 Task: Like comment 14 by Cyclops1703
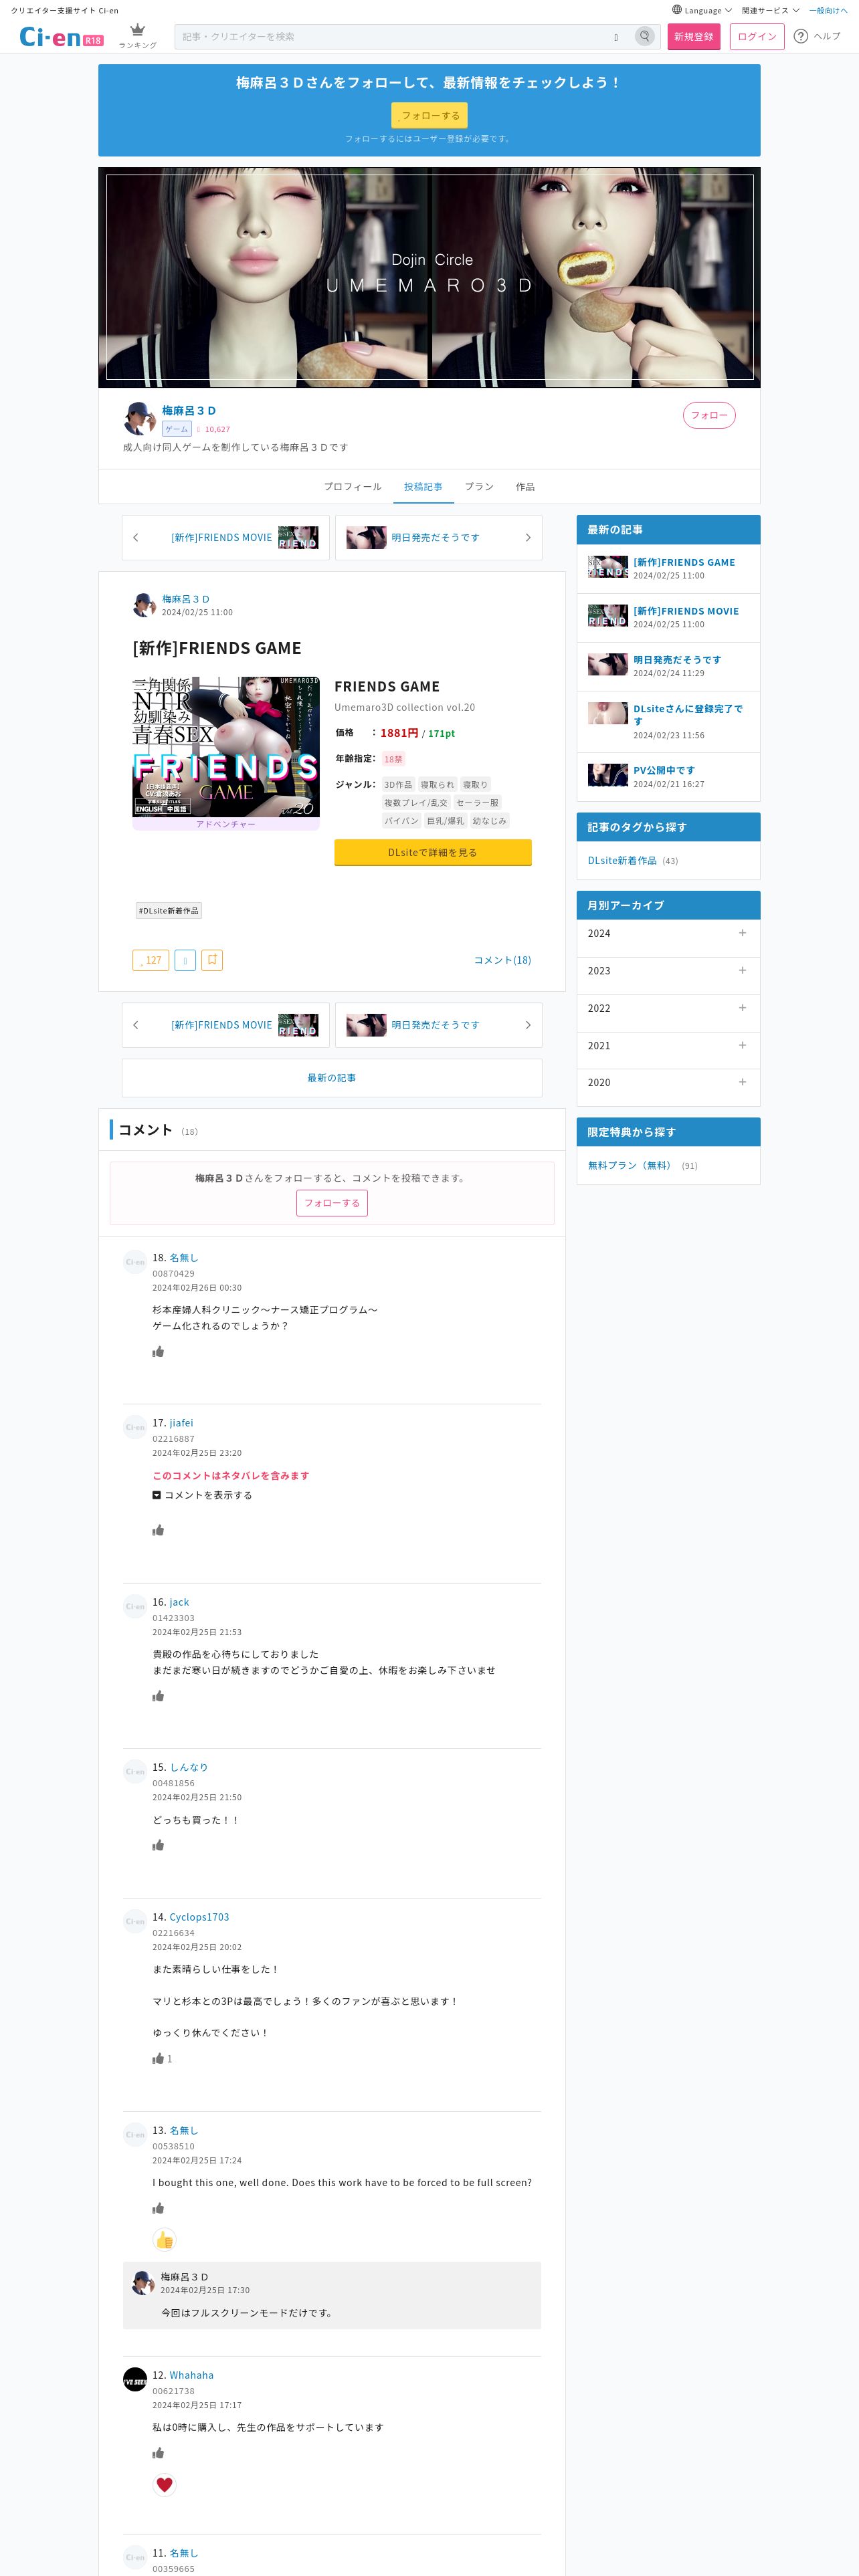[x=158, y=2059]
